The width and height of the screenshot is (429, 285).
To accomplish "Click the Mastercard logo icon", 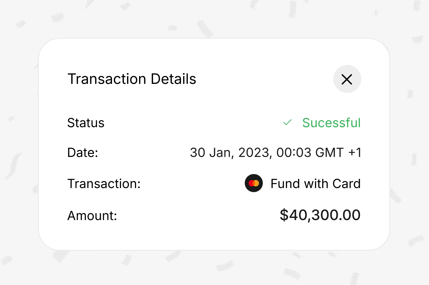I will 254,183.
